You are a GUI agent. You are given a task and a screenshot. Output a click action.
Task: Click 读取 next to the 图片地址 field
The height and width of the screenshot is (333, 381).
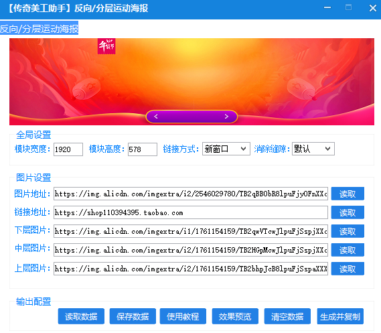(348, 194)
